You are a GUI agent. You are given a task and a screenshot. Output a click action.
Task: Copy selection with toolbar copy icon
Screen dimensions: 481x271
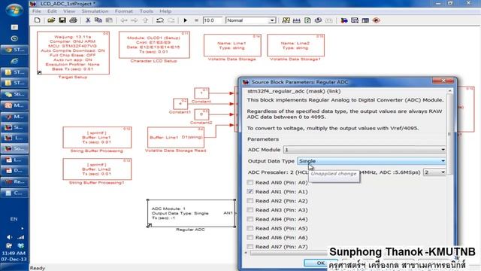98,20
